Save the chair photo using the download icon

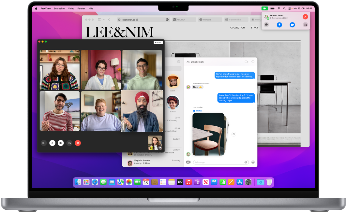pos(234,134)
